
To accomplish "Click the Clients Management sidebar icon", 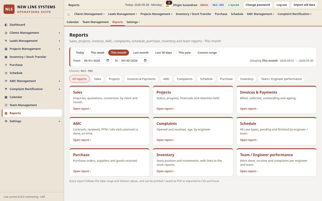I will (6, 33).
